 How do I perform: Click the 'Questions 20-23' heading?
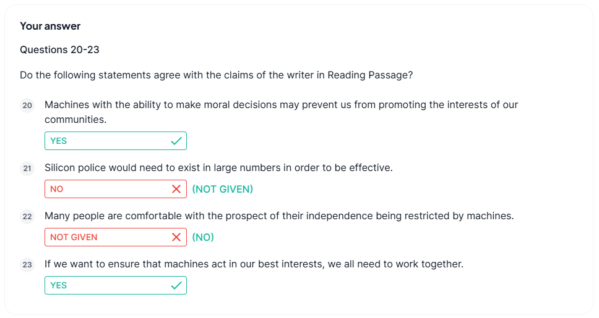pyautogui.click(x=59, y=49)
